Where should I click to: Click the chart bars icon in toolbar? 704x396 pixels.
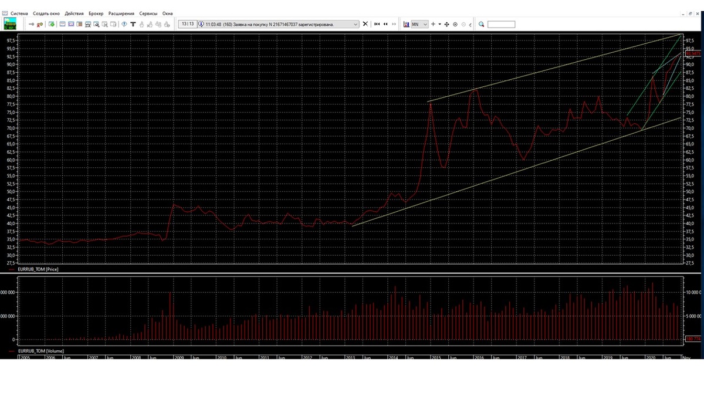pyautogui.click(x=406, y=24)
